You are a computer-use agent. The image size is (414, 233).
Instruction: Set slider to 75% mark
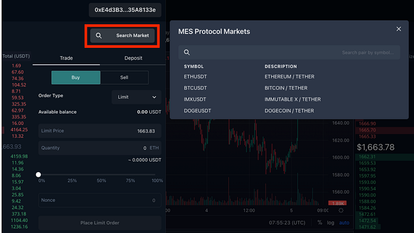pos(131,180)
